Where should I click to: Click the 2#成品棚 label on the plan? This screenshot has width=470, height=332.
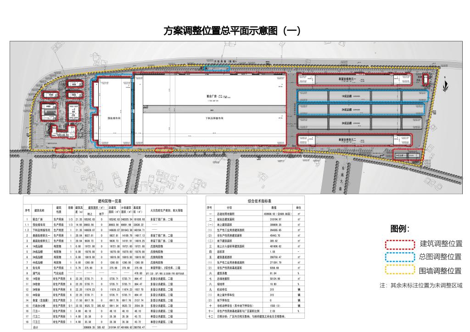(x=346, y=110)
